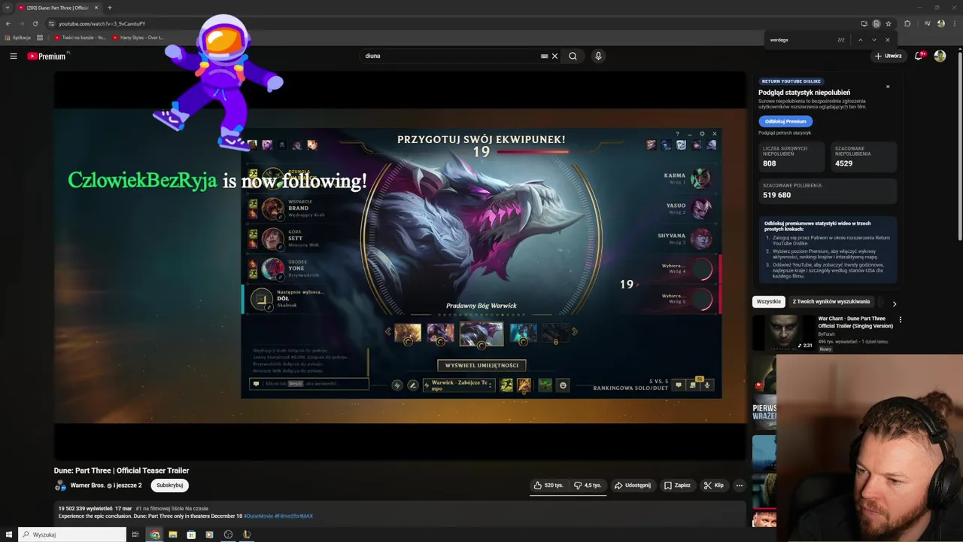Select the selected Warwick skin thumbnail
Image resolution: width=963 pixels, height=542 pixels.
[481, 334]
